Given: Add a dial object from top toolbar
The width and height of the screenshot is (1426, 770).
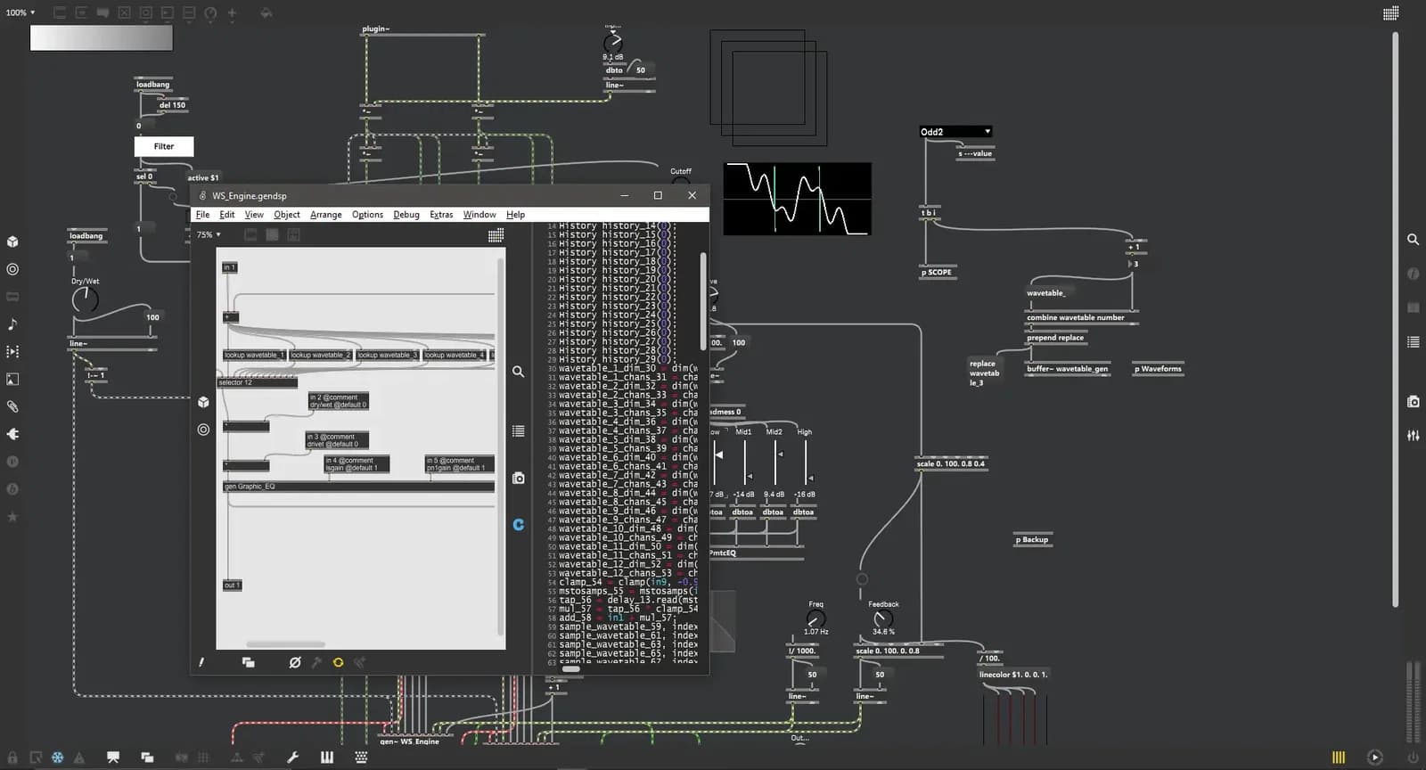Looking at the screenshot, I should (210, 13).
